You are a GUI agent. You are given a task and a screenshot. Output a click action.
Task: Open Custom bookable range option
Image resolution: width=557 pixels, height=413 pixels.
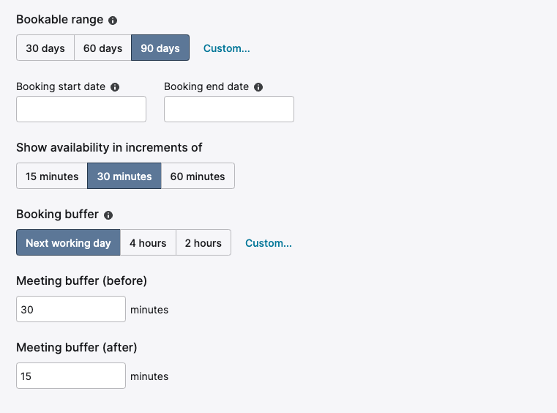pyautogui.click(x=226, y=48)
